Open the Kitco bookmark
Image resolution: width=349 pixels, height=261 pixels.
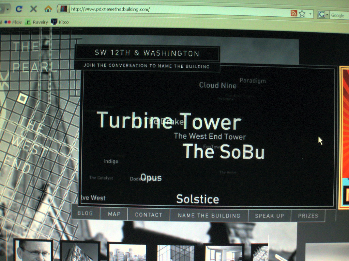(x=60, y=22)
